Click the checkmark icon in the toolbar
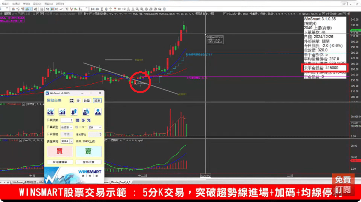Viewport: 361px width, 202px height. pos(61,9)
